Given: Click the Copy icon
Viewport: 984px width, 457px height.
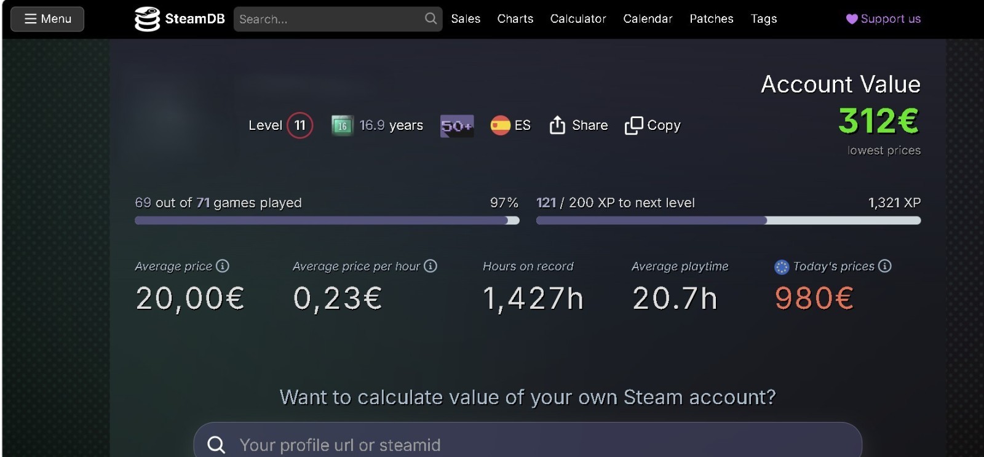Looking at the screenshot, I should pos(633,125).
